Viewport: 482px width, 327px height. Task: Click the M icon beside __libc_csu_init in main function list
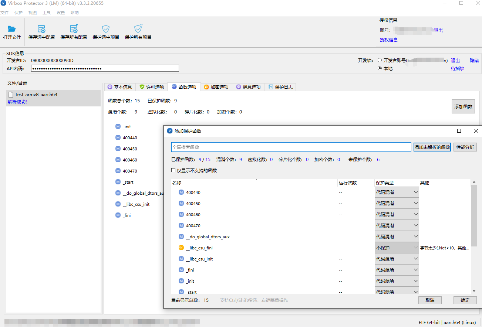pos(118,204)
